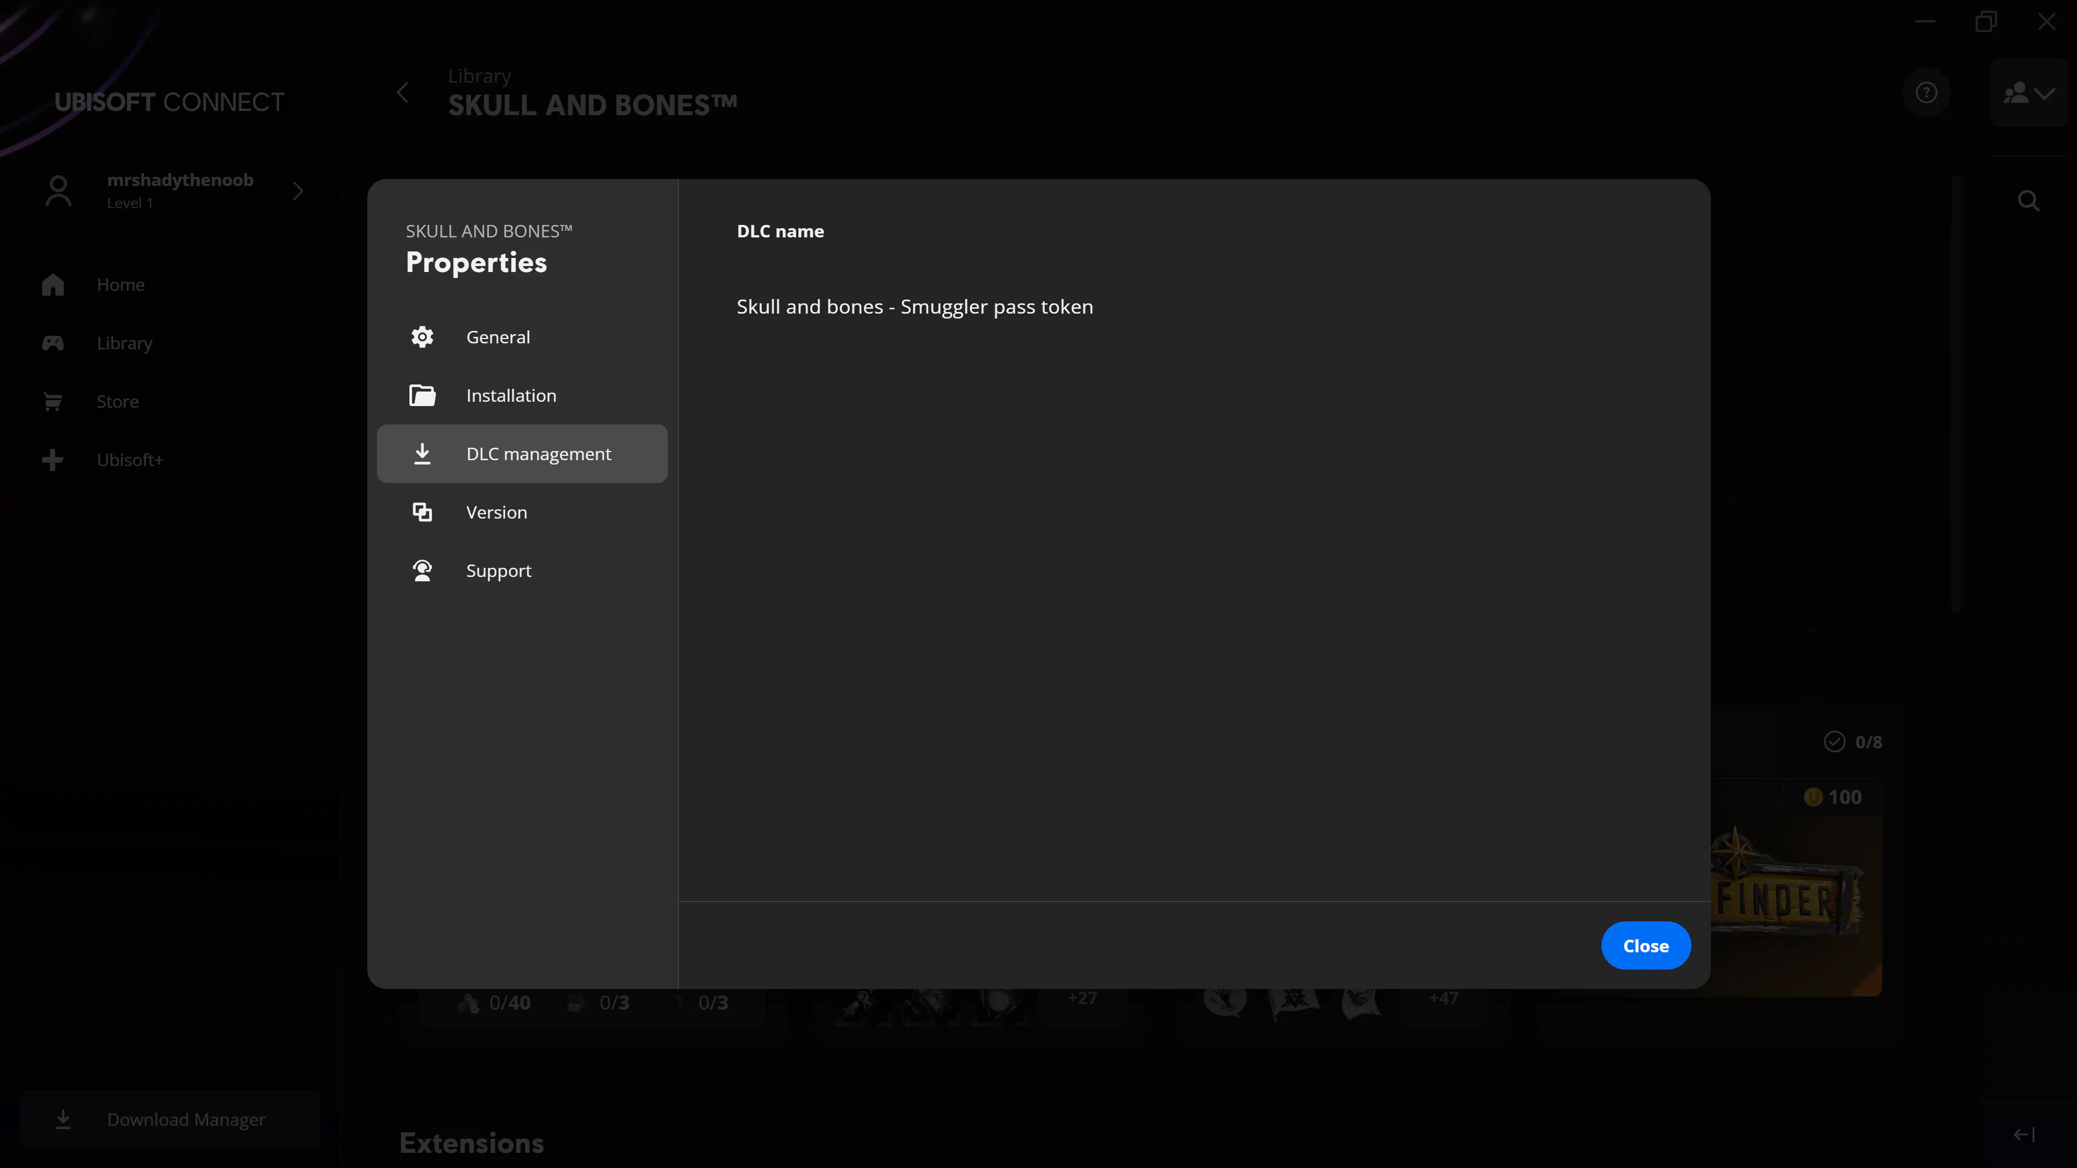Click the search magnifier icon

[x=2029, y=201]
